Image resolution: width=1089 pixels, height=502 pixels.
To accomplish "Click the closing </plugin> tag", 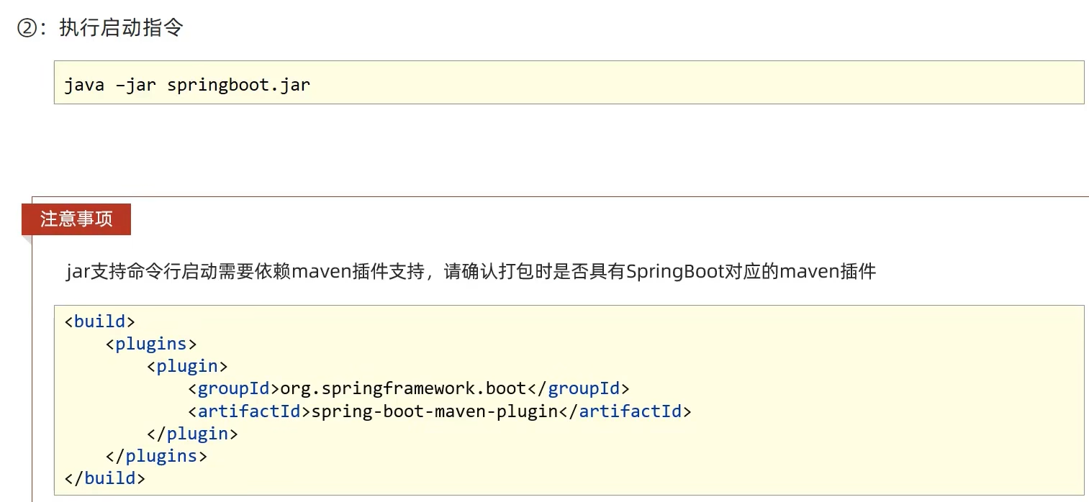I will 192,434.
